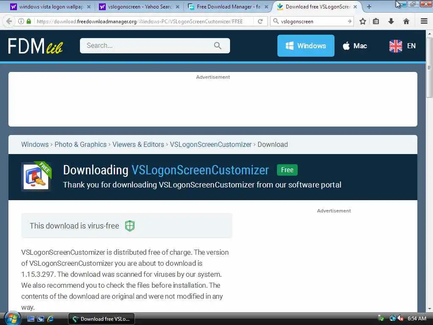Viewport: 433px width, 325px height.
Task: Open the Windows breadcrumb link
Action: 35,145
